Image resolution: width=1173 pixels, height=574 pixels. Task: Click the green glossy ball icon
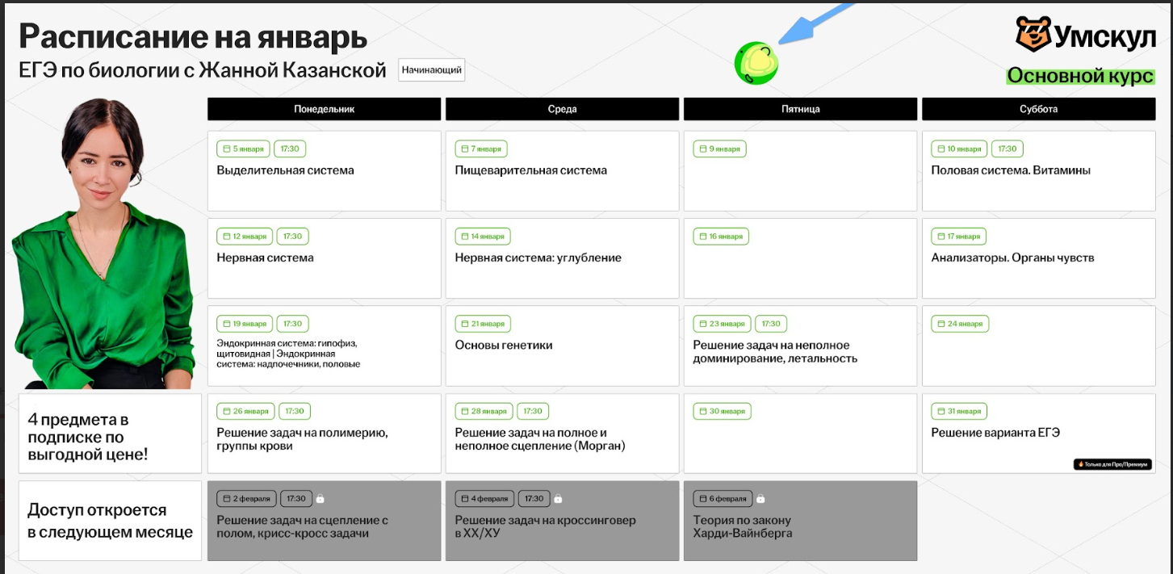756,63
